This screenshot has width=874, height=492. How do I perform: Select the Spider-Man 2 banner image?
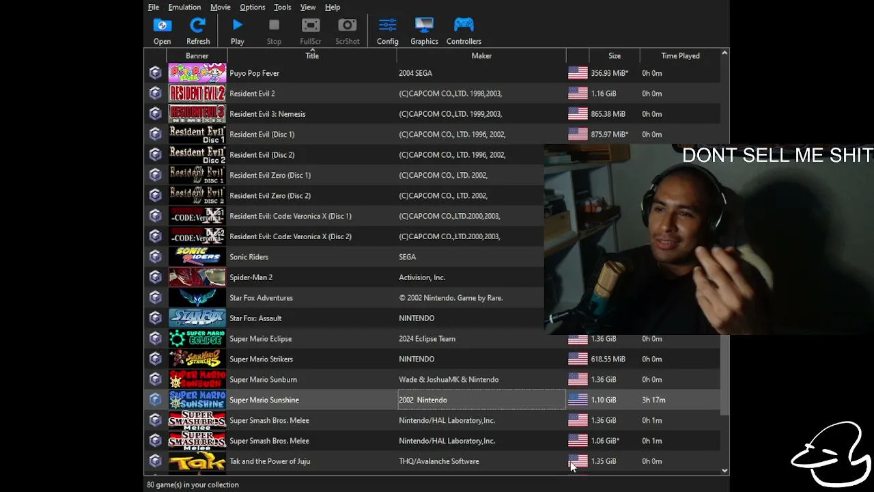click(x=197, y=277)
